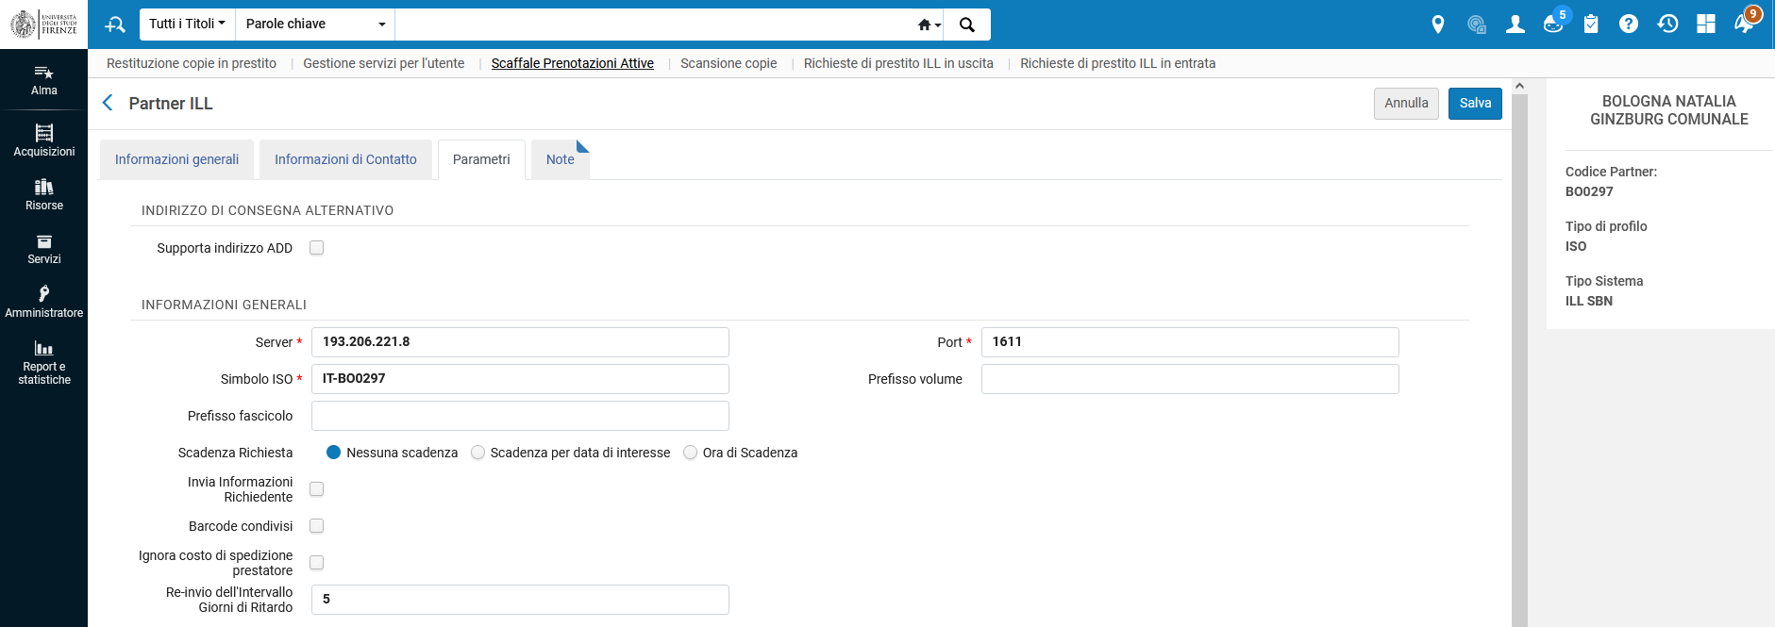Click the Annulla button

pyautogui.click(x=1406, y=104)
